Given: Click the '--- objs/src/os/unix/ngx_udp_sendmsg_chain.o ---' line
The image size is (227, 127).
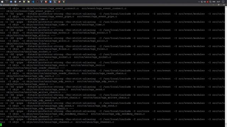Looking at the screenshot, I should coord(37,109).
